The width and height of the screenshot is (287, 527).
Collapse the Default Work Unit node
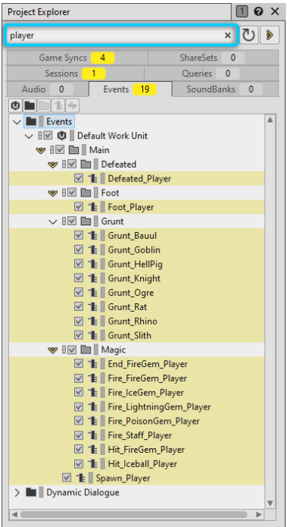pos(29,136)
